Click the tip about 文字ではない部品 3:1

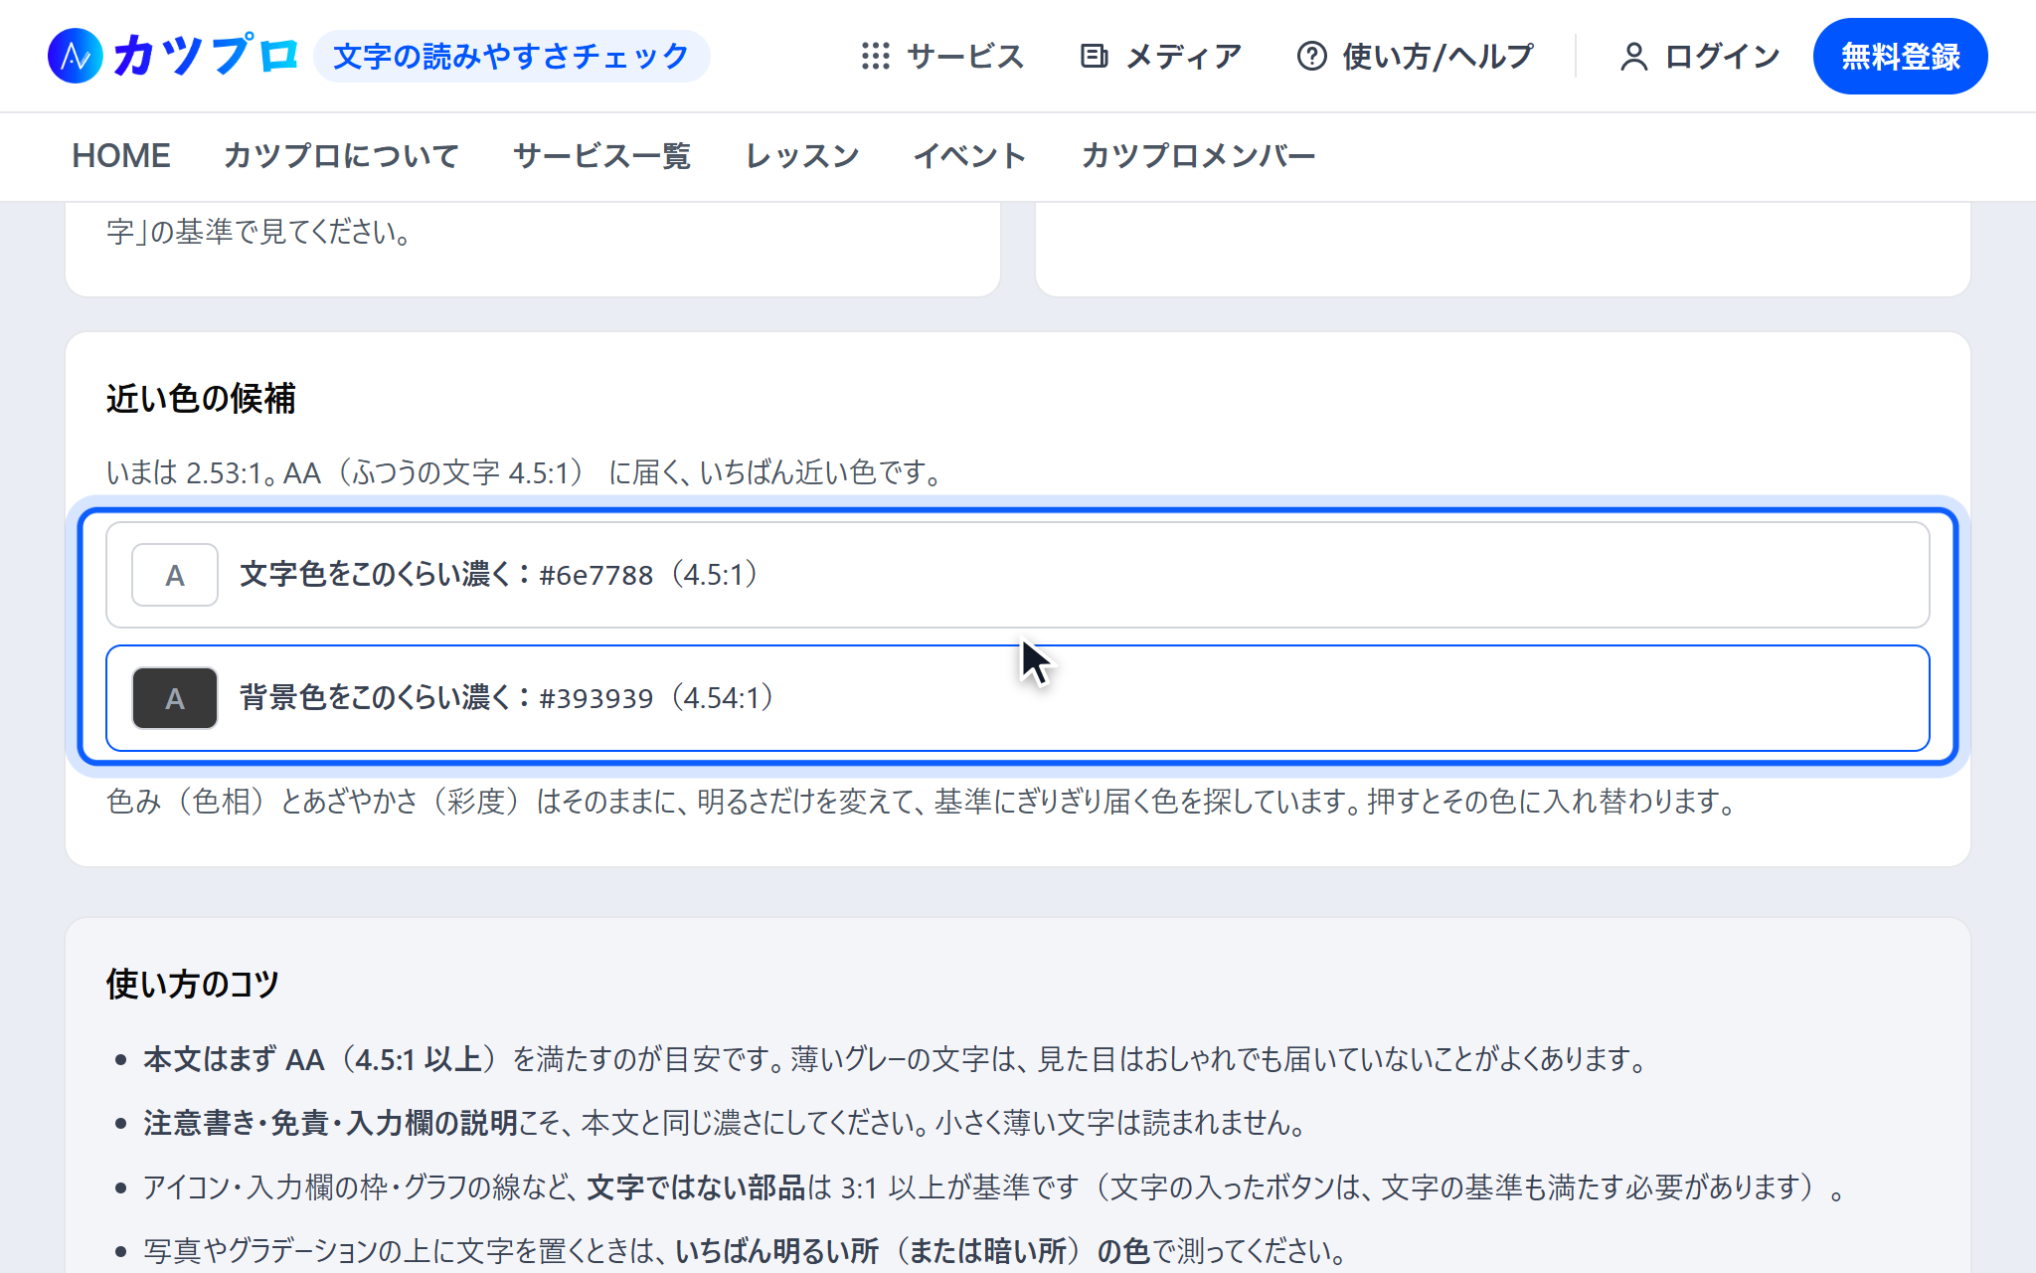pyautogui.click(x=994, y=1186)
